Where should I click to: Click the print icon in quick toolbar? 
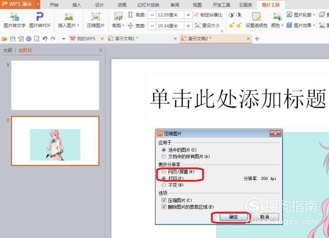point(29,39)
